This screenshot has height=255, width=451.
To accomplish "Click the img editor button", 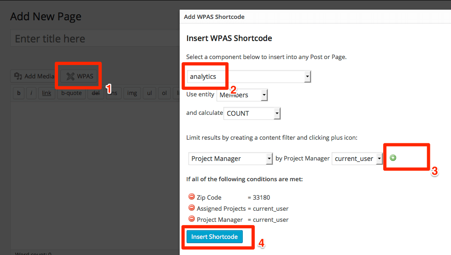I will click(x=132, y=93).
